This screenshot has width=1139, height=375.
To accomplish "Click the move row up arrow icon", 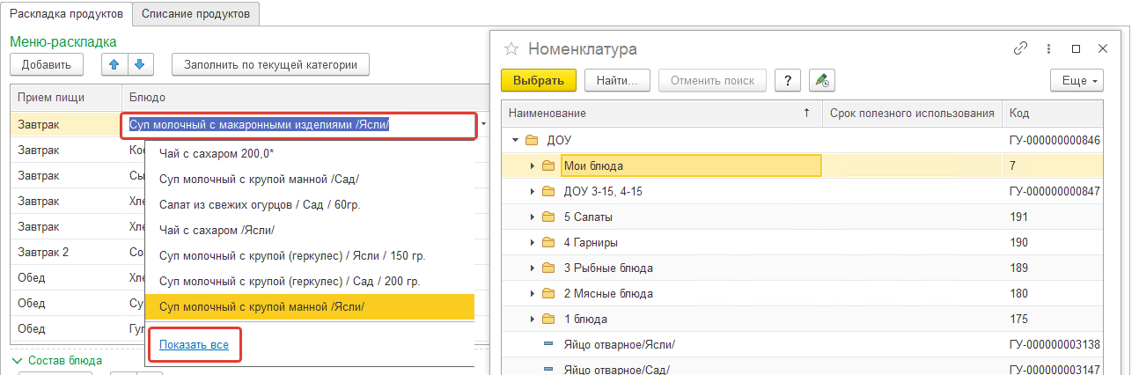I will [x=115, y=64].
